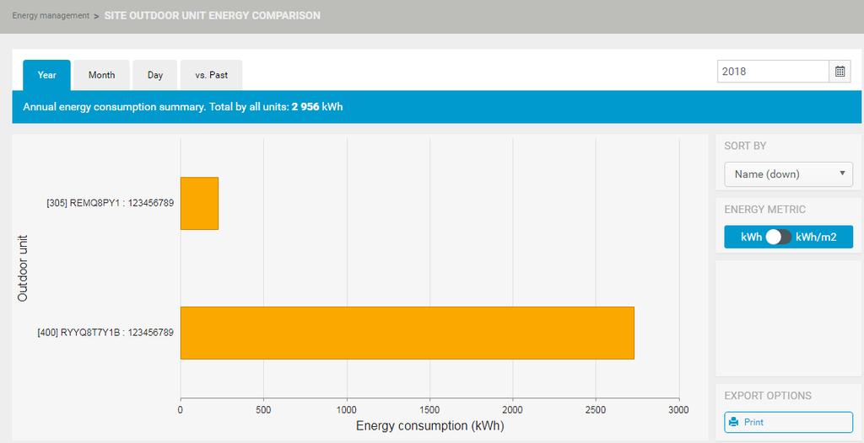Open the calendar date picker icon

[840, 72]
